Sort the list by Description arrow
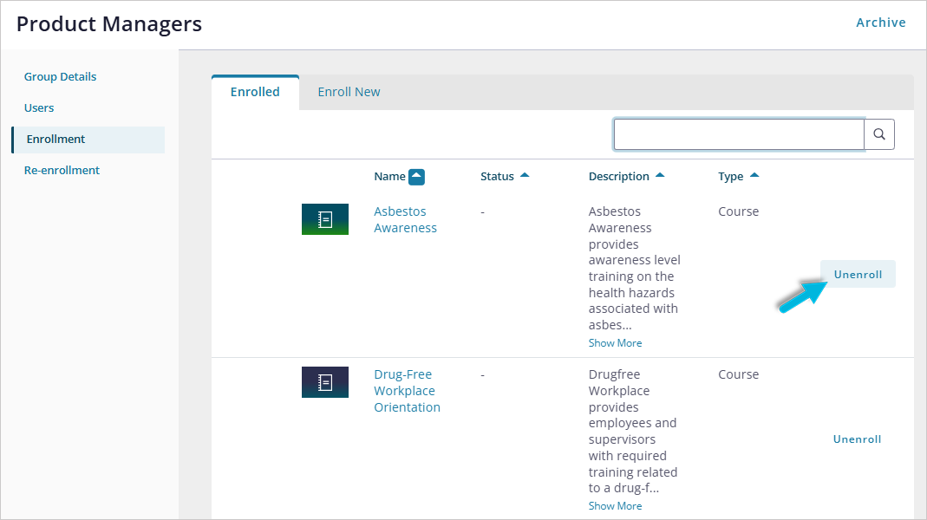Image resolution: width=927 pixels, height=520 pixels. pyautogui.click(x=660, y=176)
